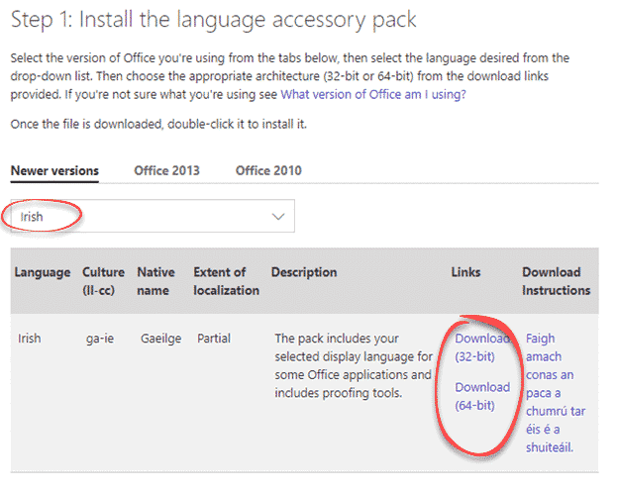Click the Culture (ll-cc) column header
The image size is (618, 491).
(104, 281)
